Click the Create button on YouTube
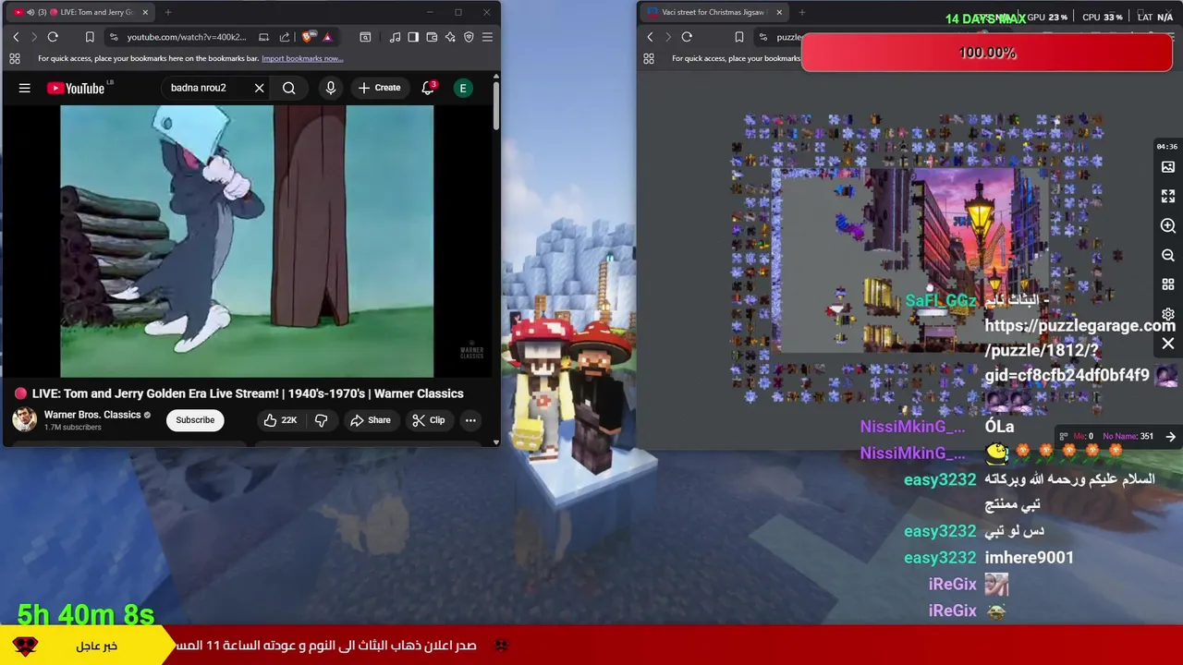1183x665 pixels. (x=380, y=88)
